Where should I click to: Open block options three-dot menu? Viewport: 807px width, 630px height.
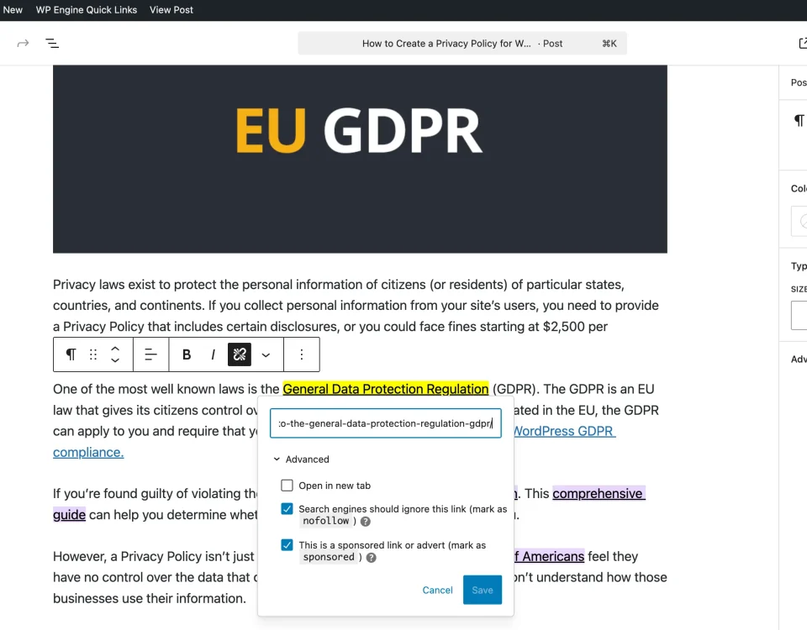(301, 354)
